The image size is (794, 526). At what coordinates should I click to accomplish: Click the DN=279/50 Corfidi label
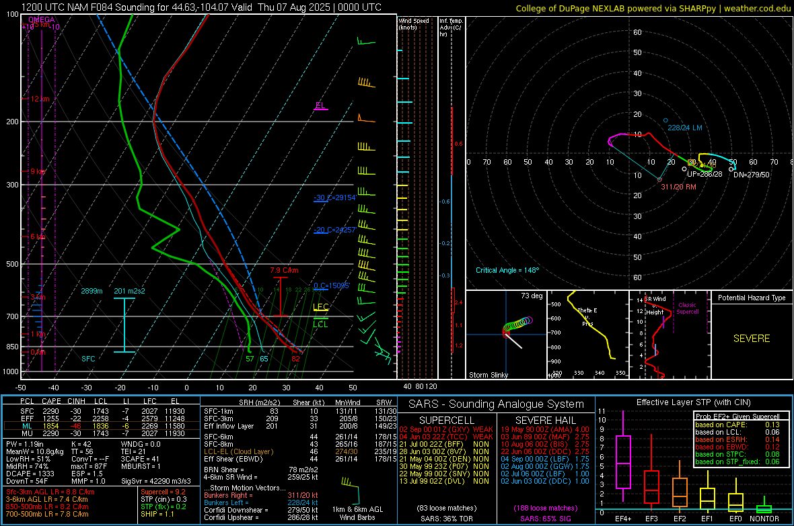coord(752,175)
